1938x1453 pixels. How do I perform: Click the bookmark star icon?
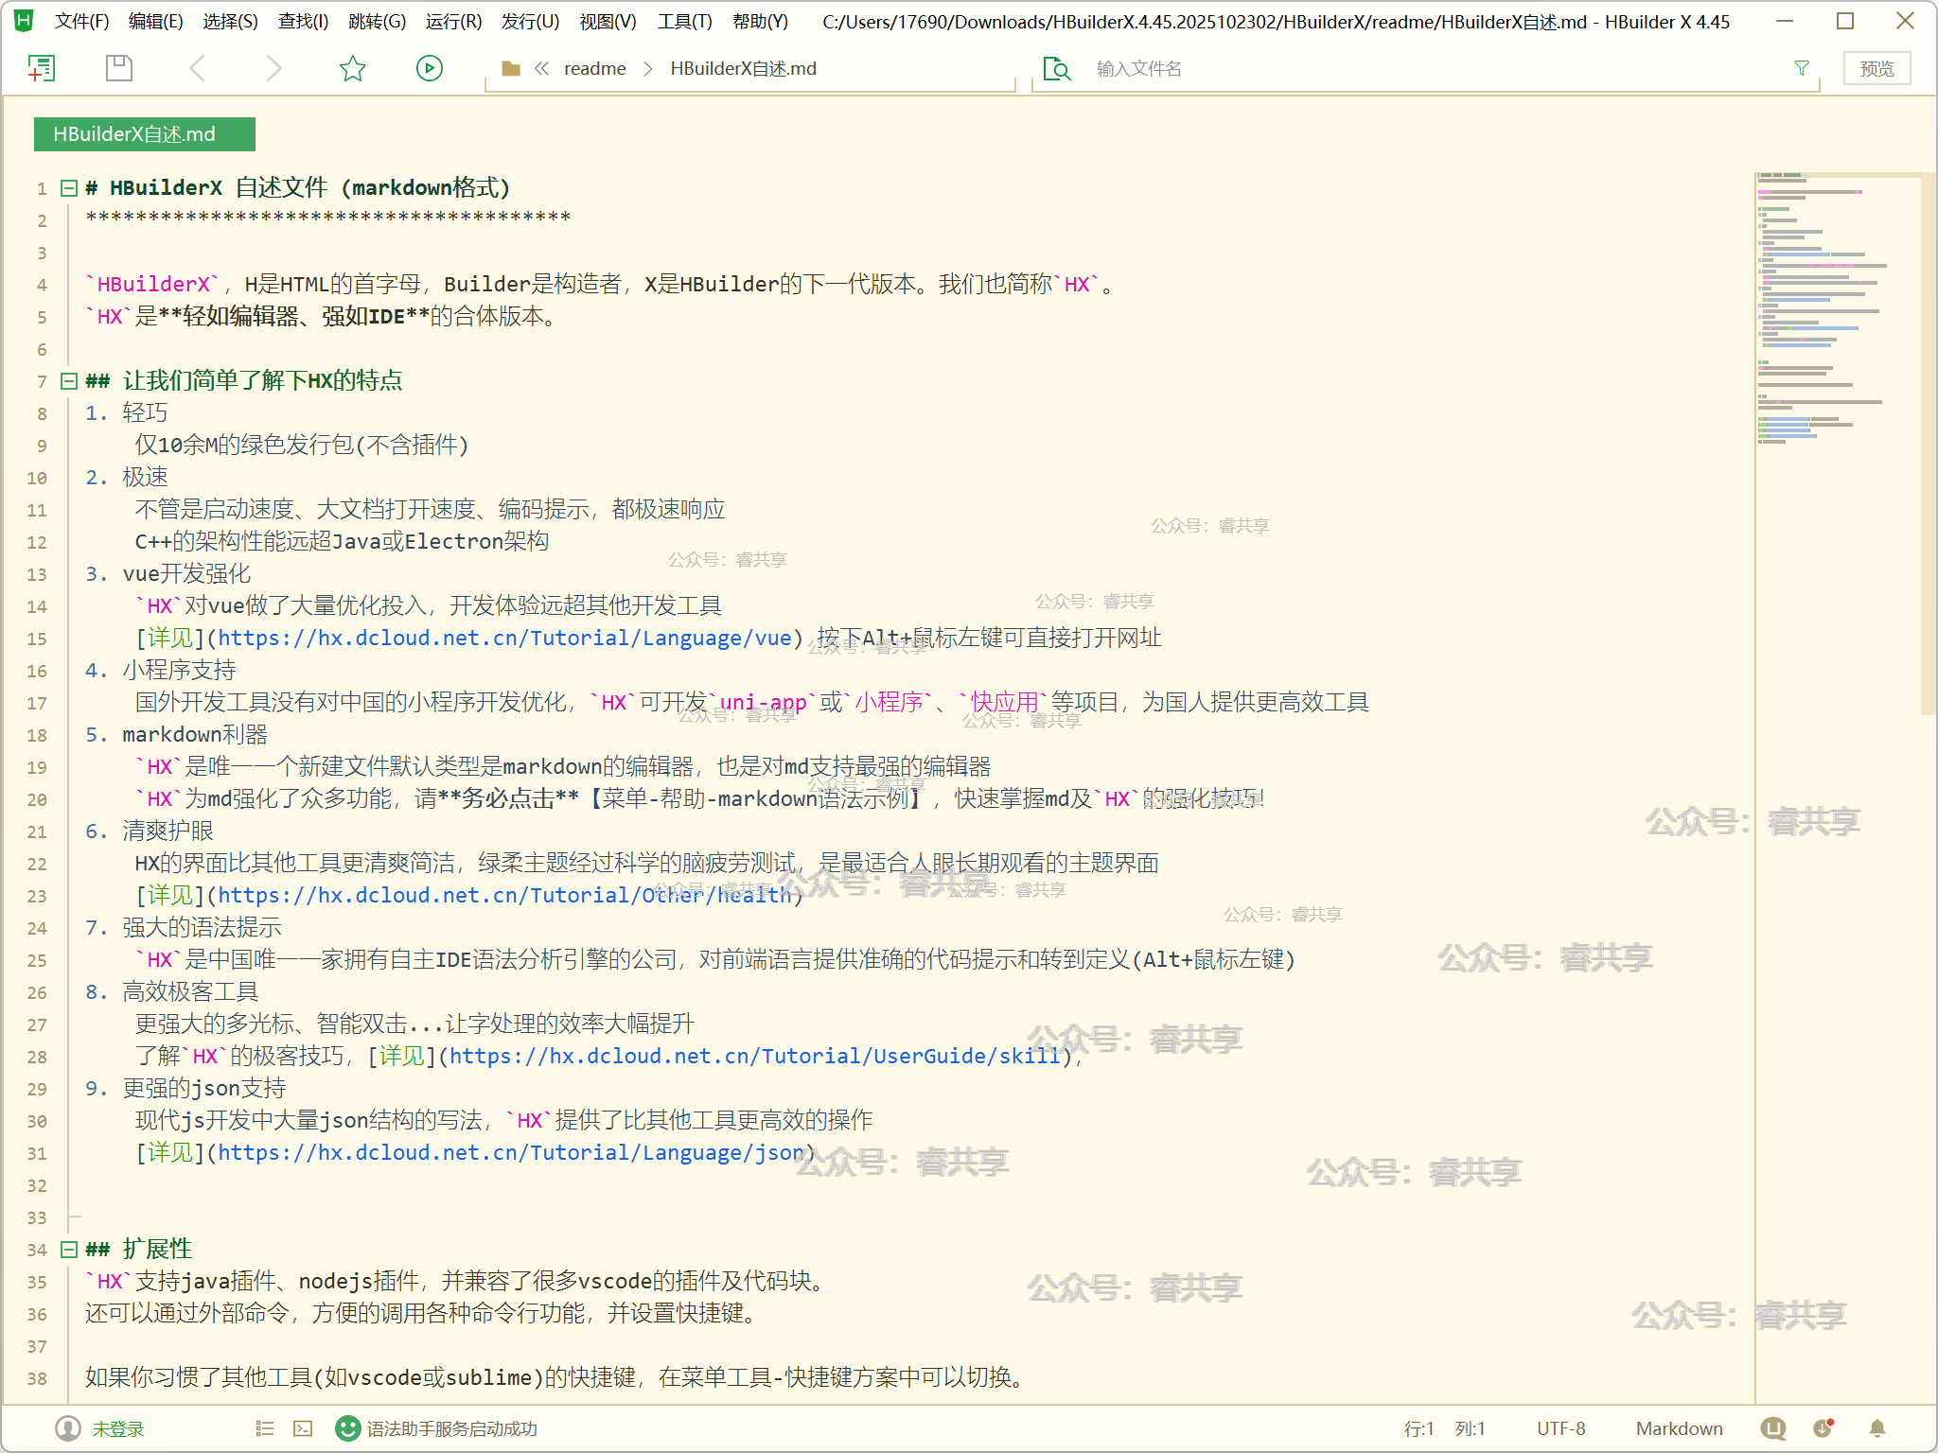coord(352,68)
